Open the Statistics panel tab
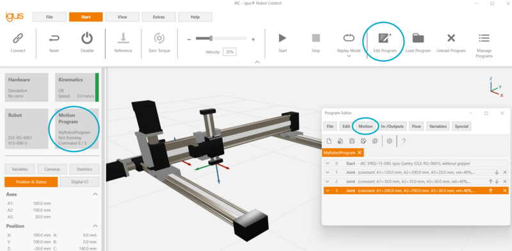 click(84, 169)
